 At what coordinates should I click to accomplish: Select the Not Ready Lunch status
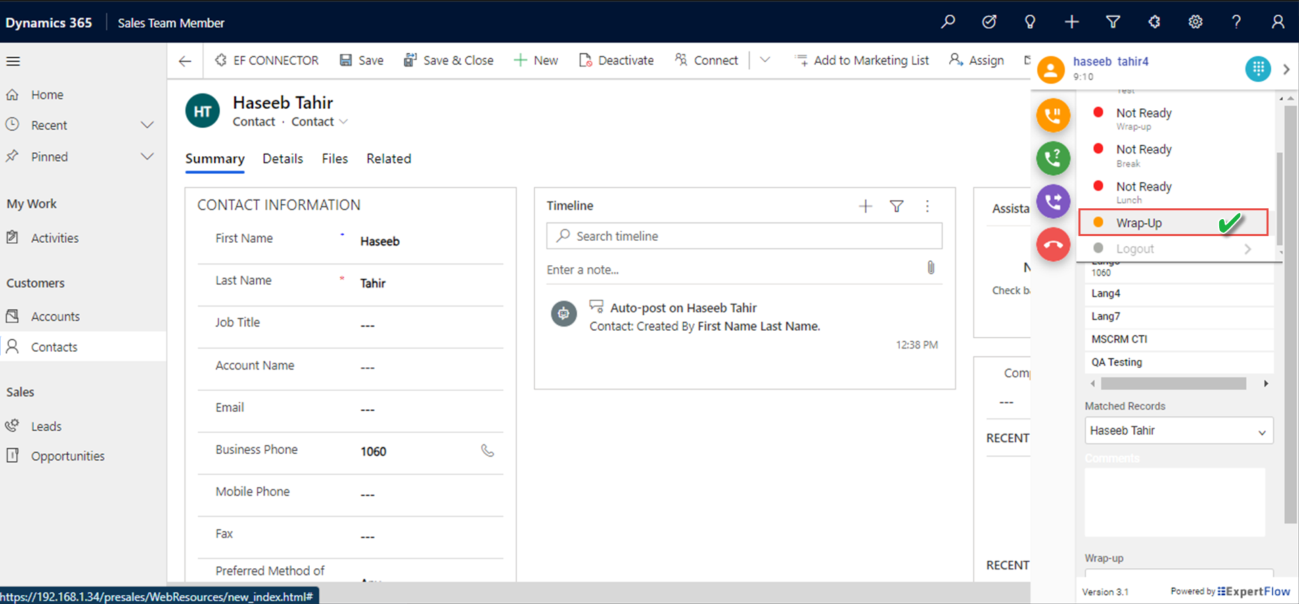pyautogui.click(x=1143, y=192)
